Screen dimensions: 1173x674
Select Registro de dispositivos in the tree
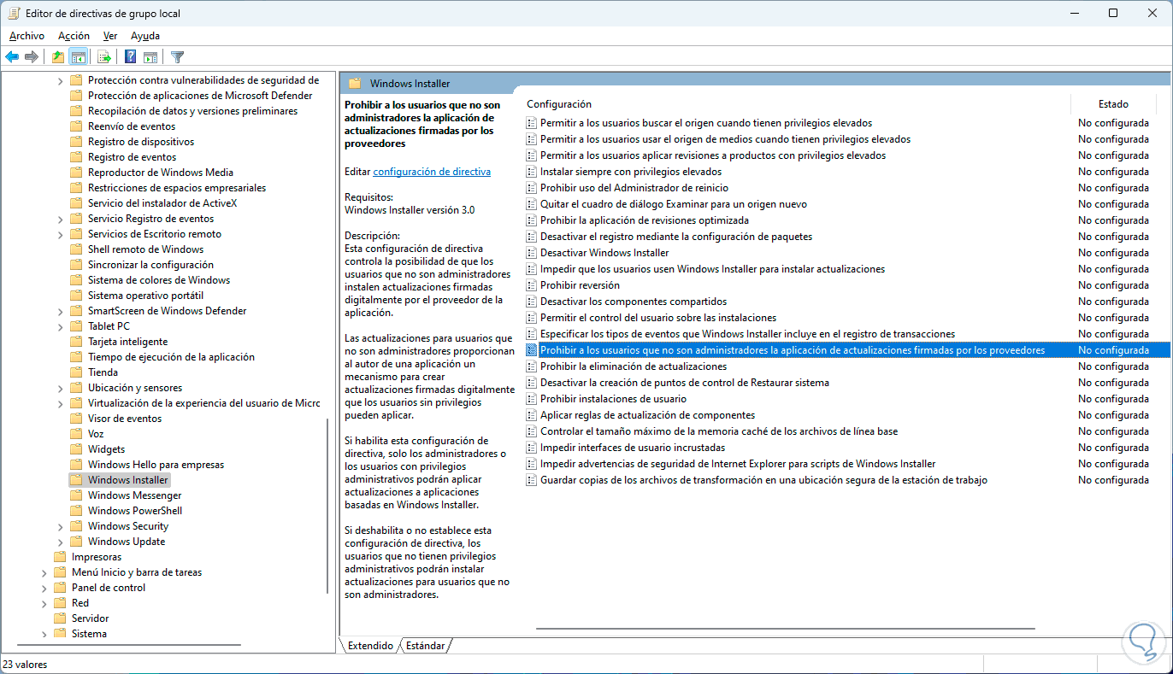click(x=140, y=142)
